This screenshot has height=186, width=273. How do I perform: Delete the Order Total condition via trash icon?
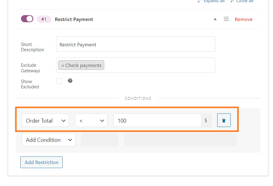pos(224,120)
